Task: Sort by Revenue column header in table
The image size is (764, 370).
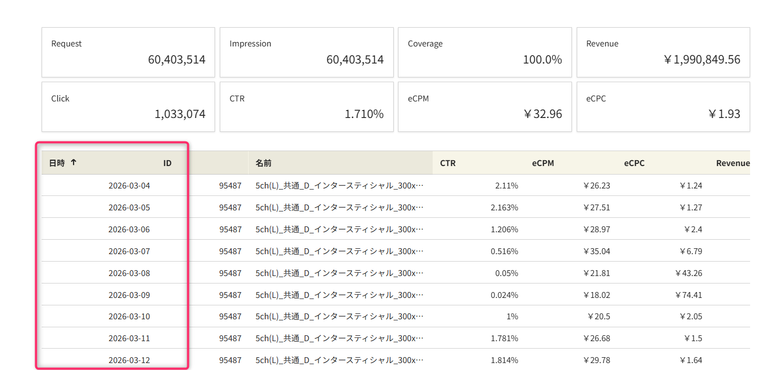Action: coord(733,163)
